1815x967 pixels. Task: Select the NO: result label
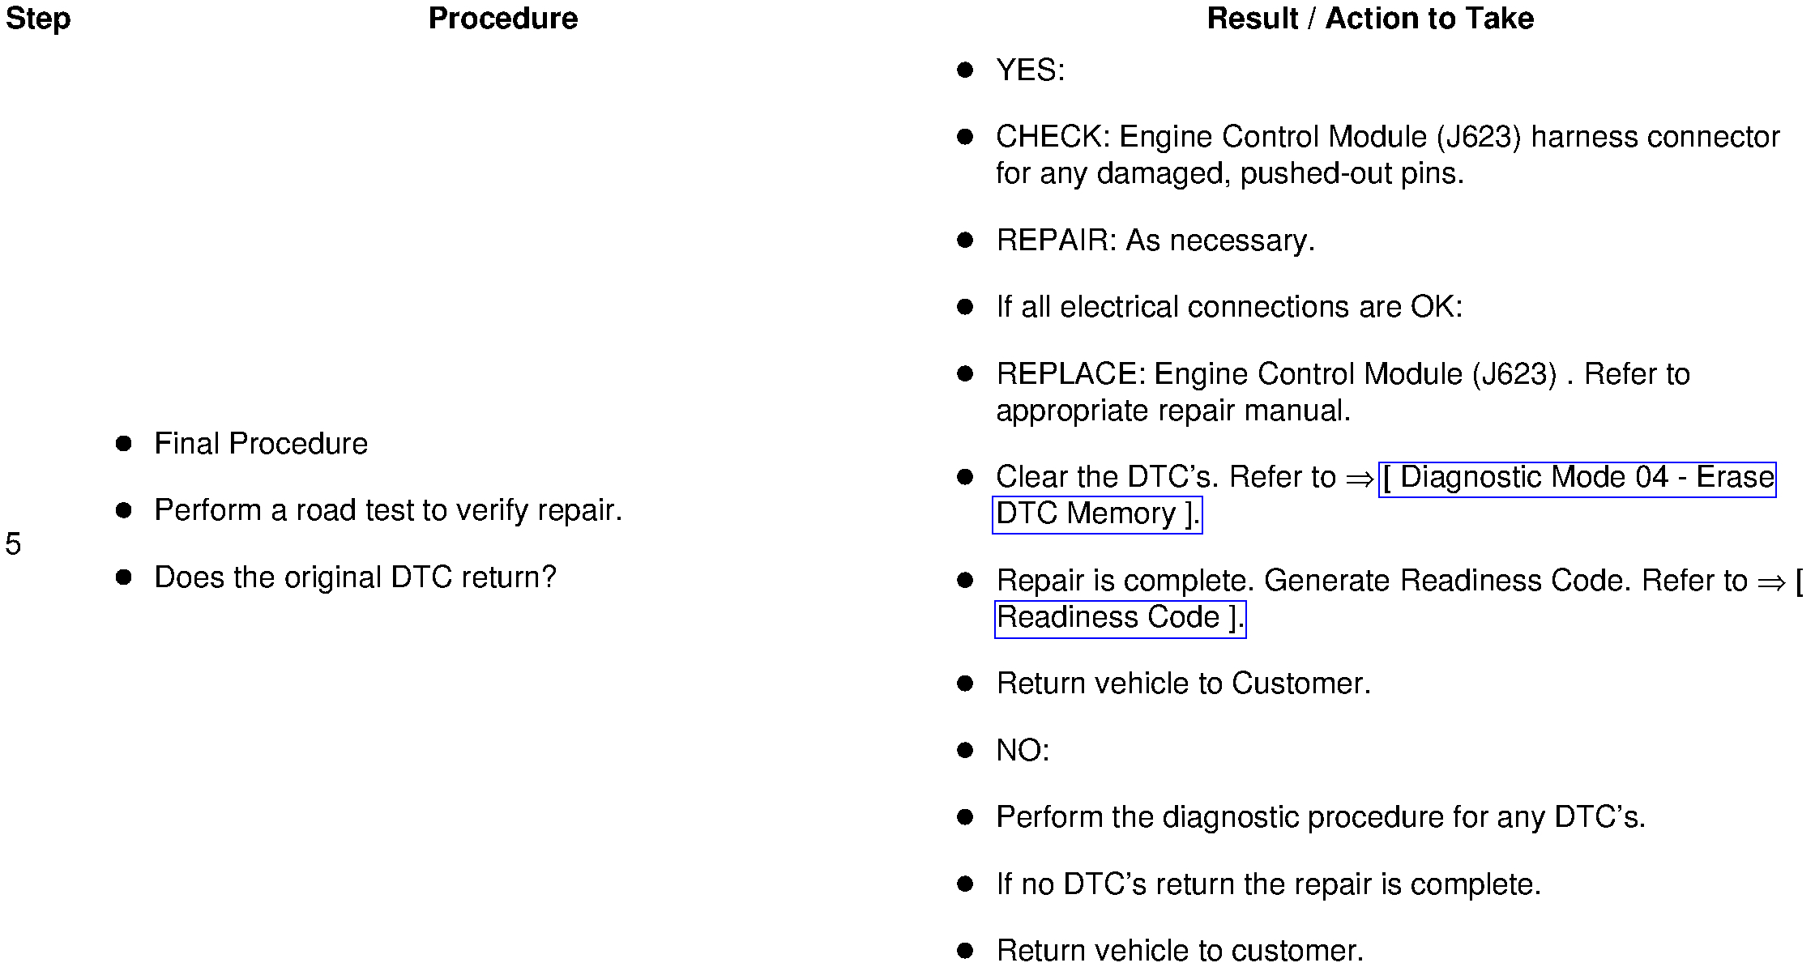point(1023,751)
